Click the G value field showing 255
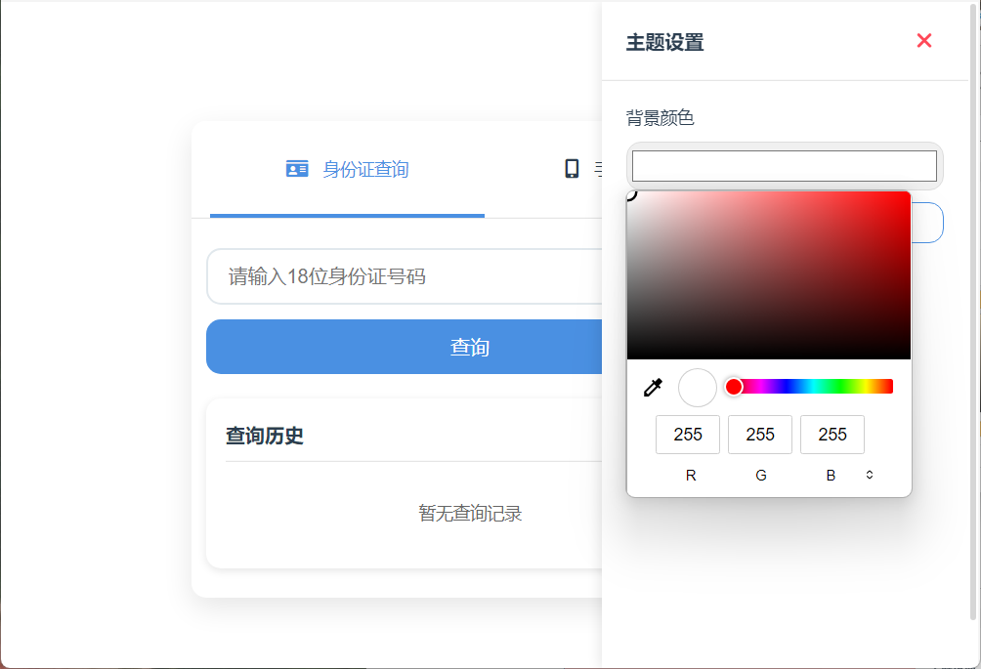Viewport: 981px width, 669px height. pyautogui.click(x=760, y=435)
